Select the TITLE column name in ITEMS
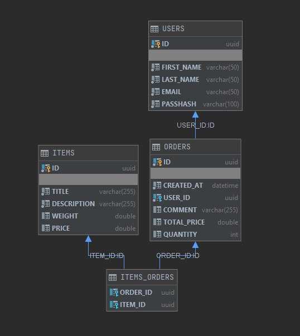300x336 pixels. click(60, 191)
